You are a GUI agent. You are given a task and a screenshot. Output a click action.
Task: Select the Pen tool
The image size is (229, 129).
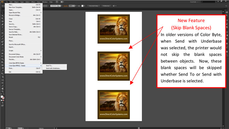[x=2, y=24]
